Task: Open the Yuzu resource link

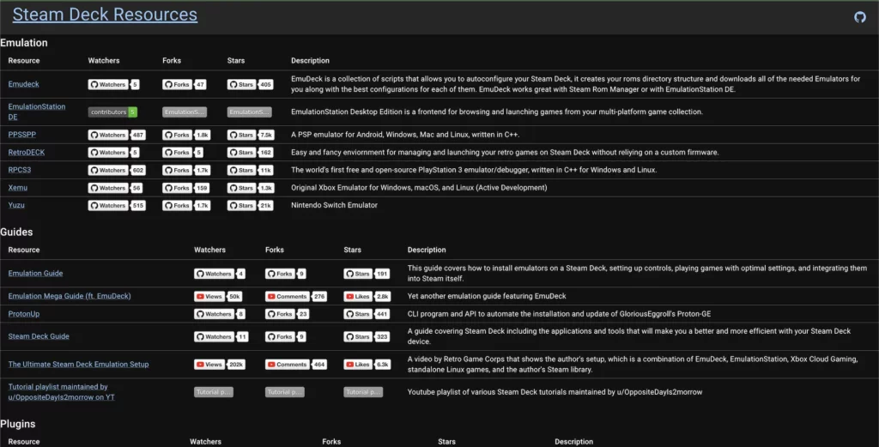Action: [x=16, y=205]
